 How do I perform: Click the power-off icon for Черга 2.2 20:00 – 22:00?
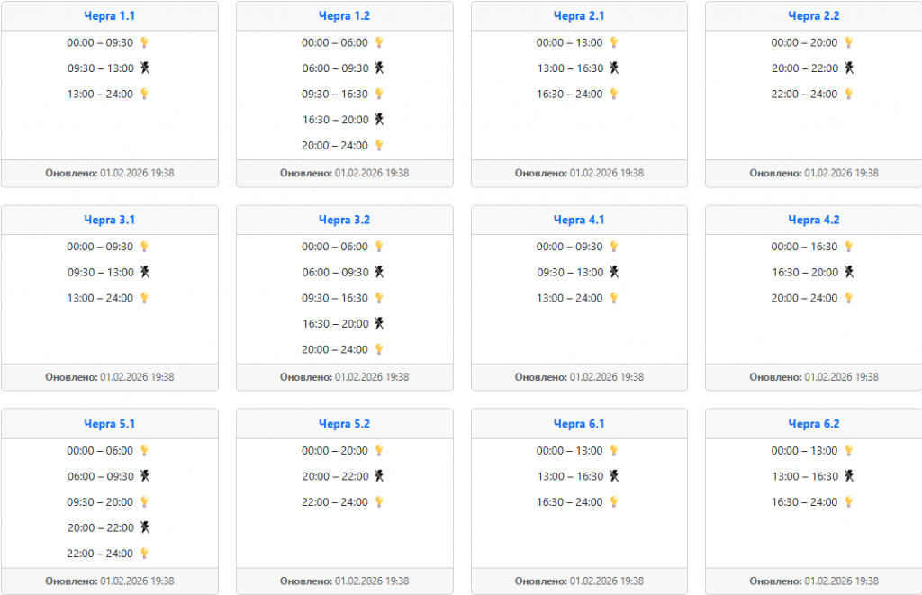849,68
